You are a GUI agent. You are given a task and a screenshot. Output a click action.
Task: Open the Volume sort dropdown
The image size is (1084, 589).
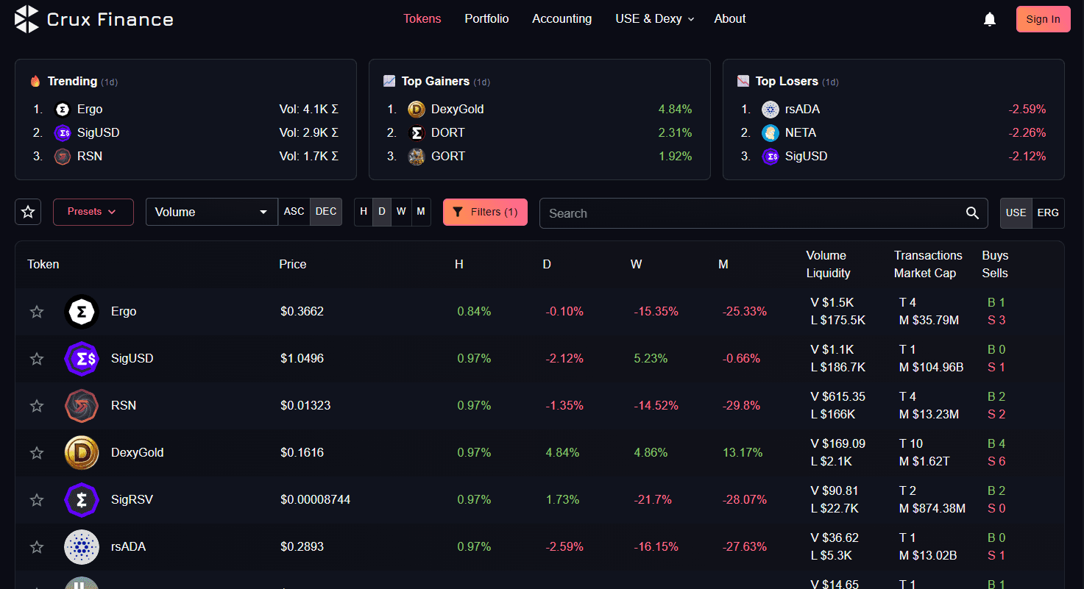click(211, 212)
